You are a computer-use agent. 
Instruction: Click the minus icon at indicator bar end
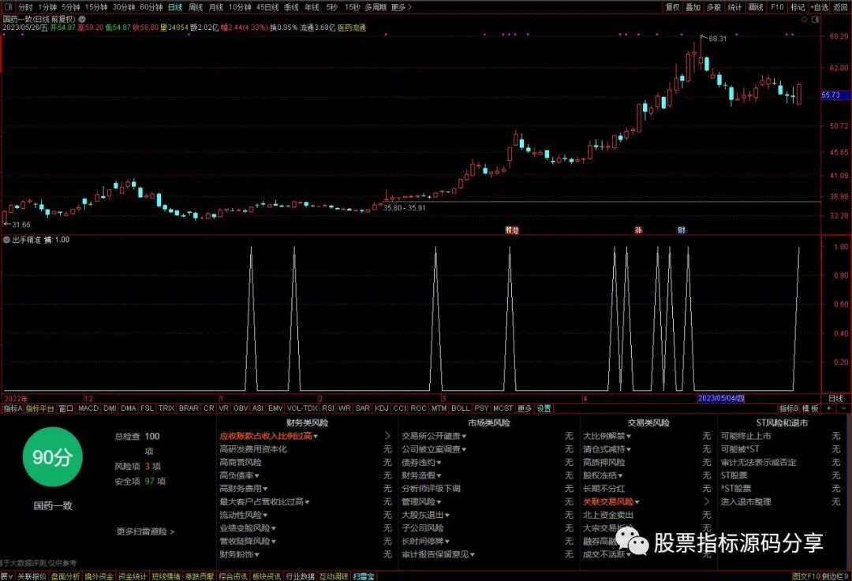843,408
